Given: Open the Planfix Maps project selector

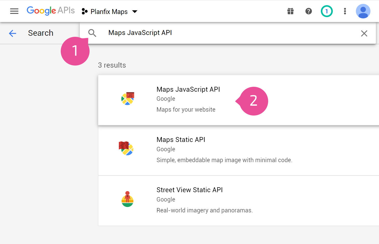Looking at the screenshot, I should pos(110,11).
